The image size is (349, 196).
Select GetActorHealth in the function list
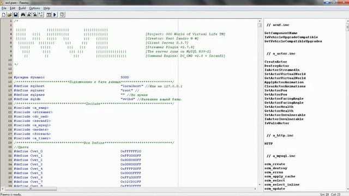click(x=279, y=111)
